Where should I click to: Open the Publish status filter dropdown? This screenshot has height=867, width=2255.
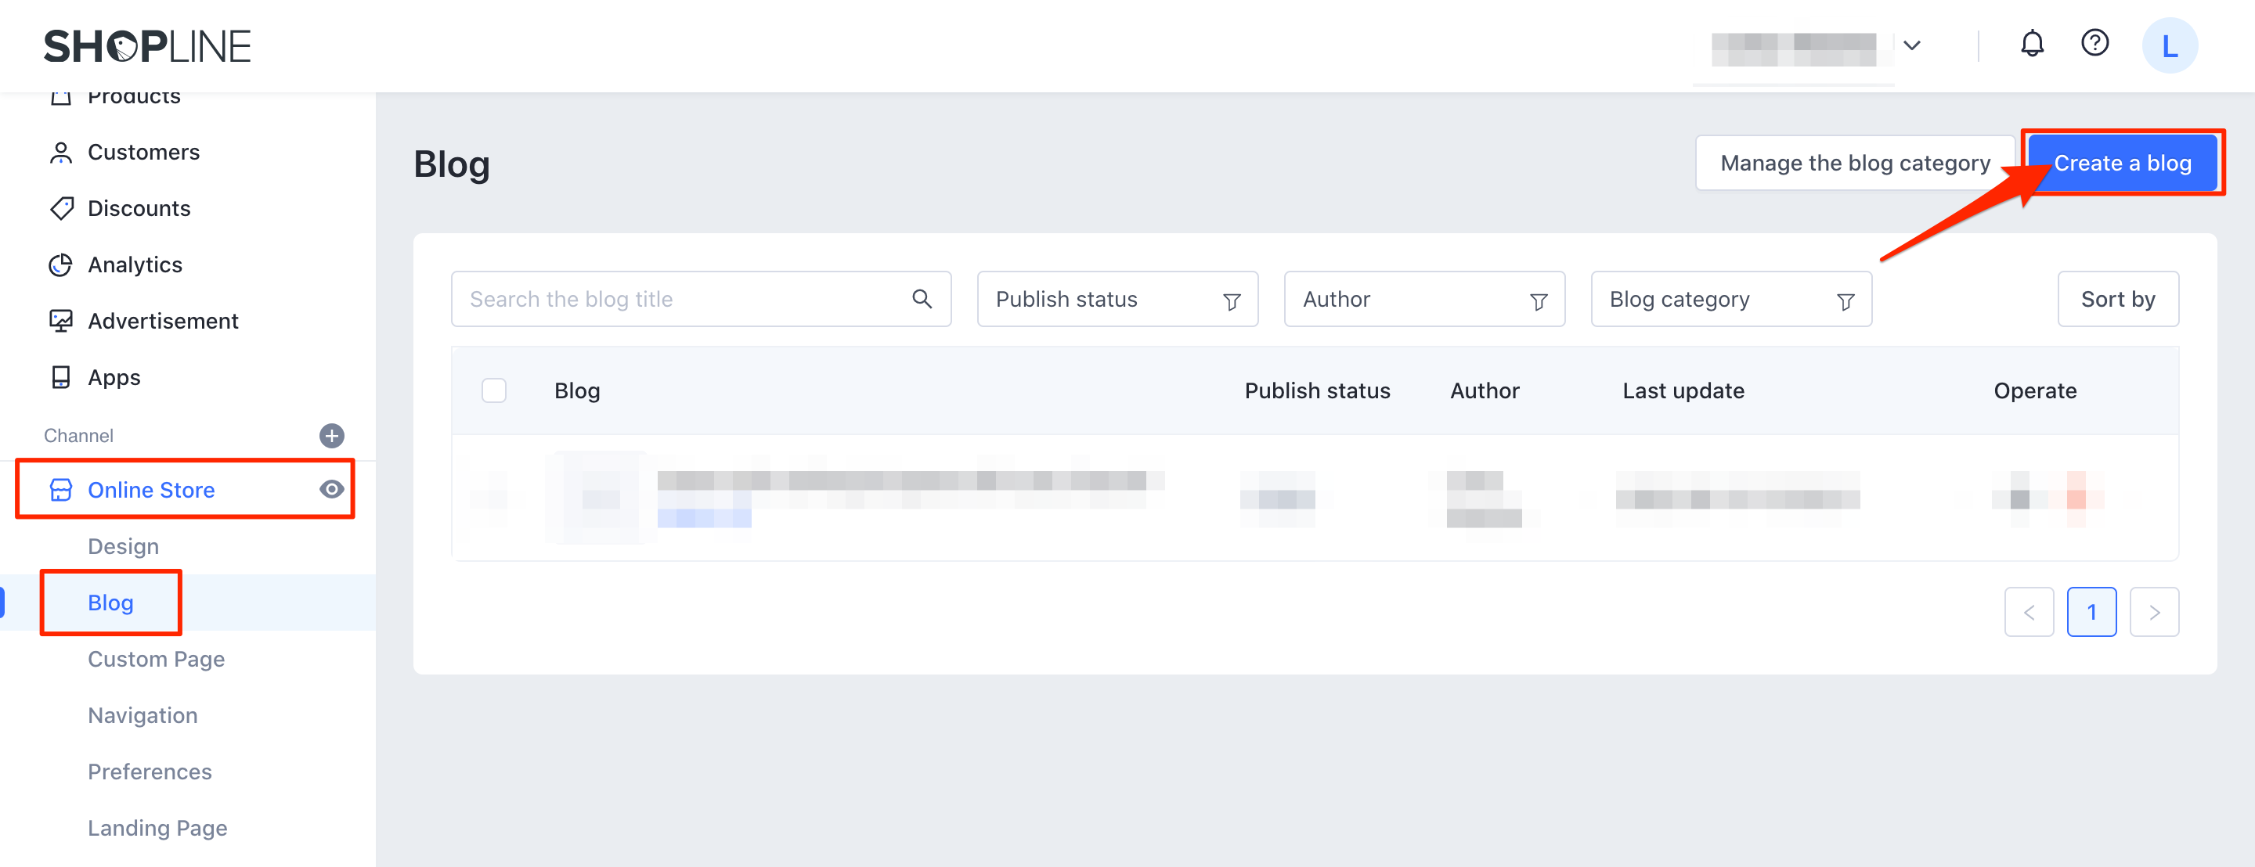pyautogui.click(x=1116, y=299)
